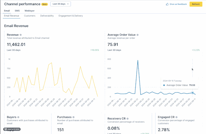Click the Beta badge beside Channel performance
Image resolution: width=206 pixels, height=134 pixels.
[x=45, y=4]
